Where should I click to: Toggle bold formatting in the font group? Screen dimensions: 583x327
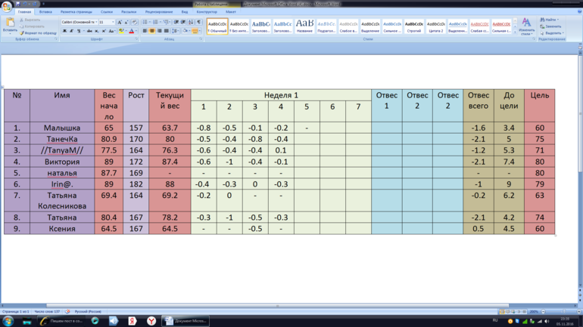[65, 31]
